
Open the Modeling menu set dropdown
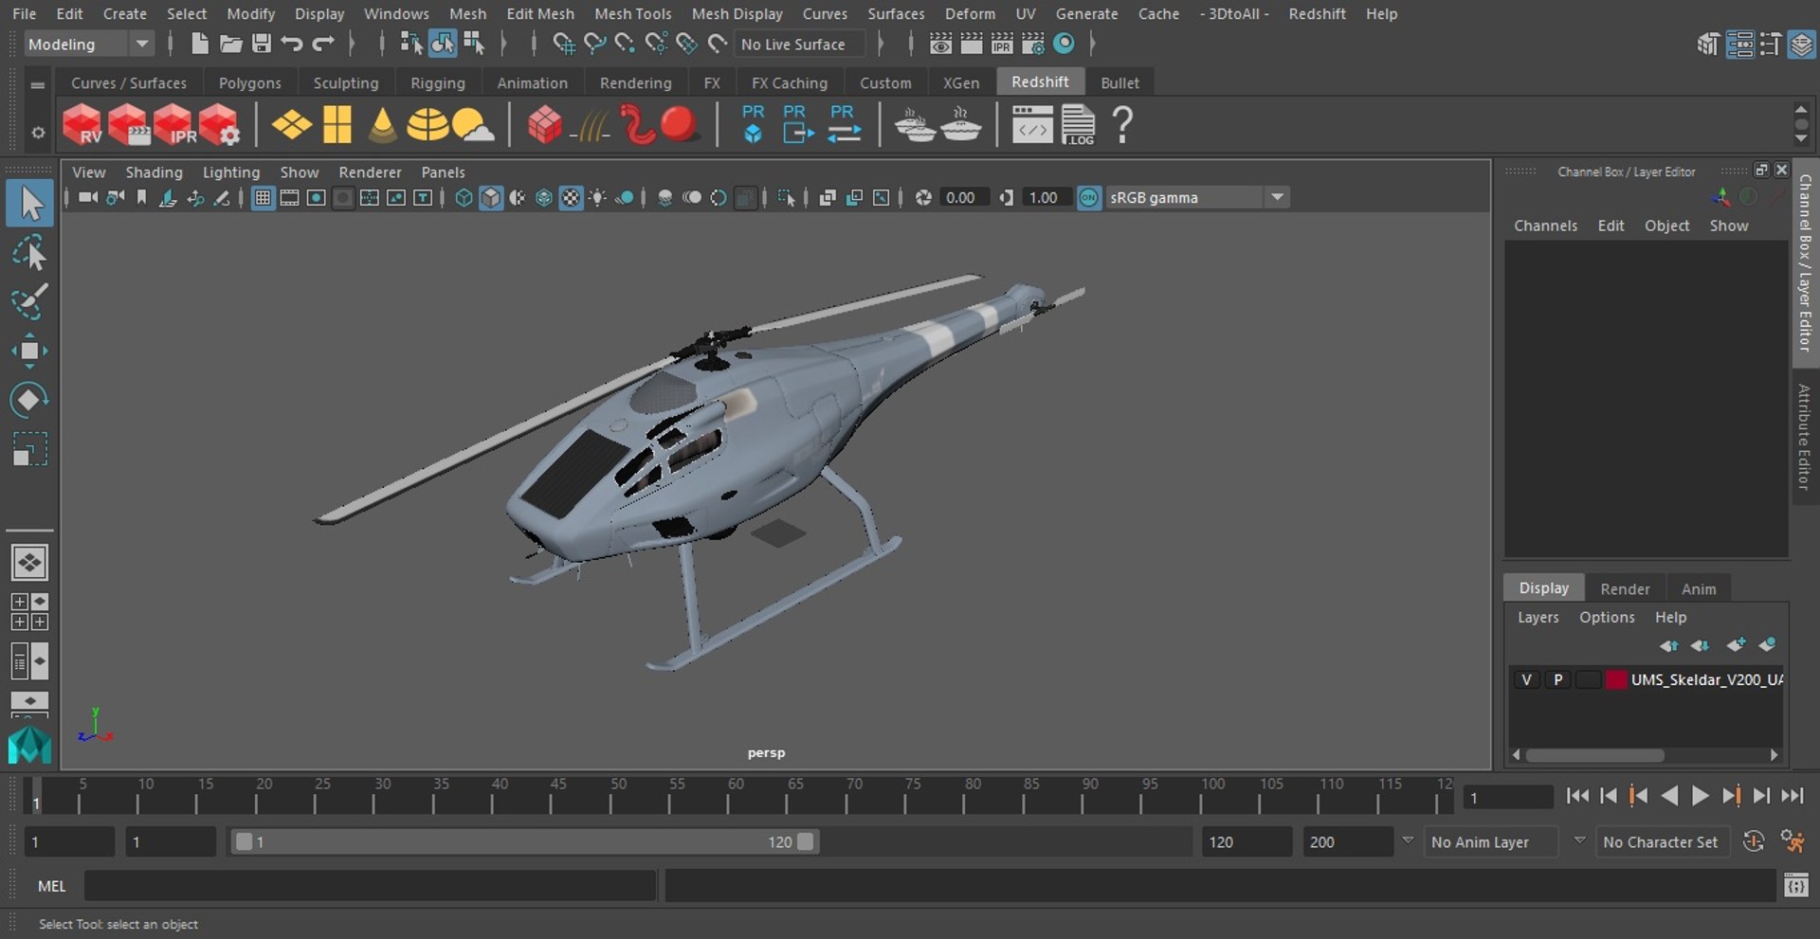(88, 44)
